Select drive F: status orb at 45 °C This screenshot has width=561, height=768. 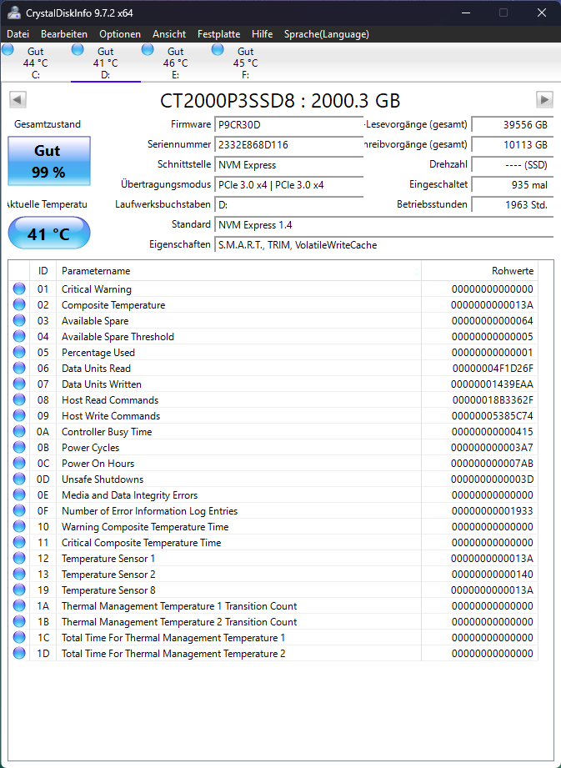pos(218,49)
